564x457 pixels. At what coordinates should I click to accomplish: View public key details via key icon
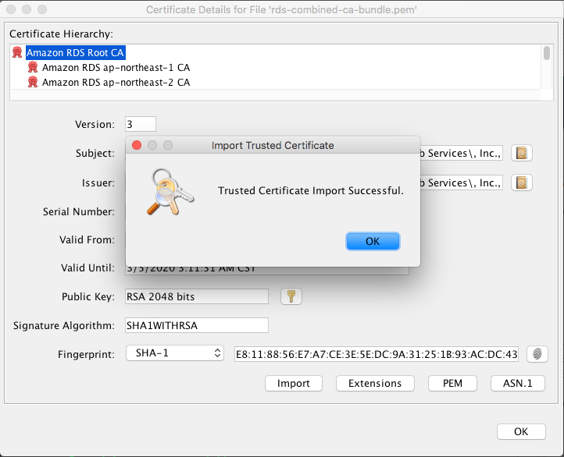click(291, 296)
